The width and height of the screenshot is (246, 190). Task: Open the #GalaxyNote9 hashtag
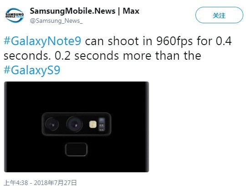pos(42,41)
